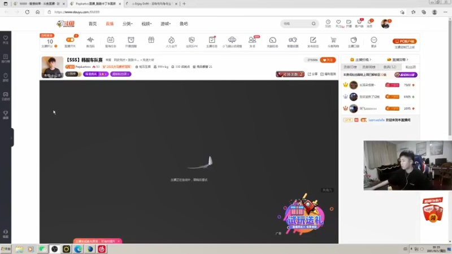The width and height of the screenshot is (452, 254).
Task: Go to 首页 in the top navigation
Action: (x=93, y=24)
